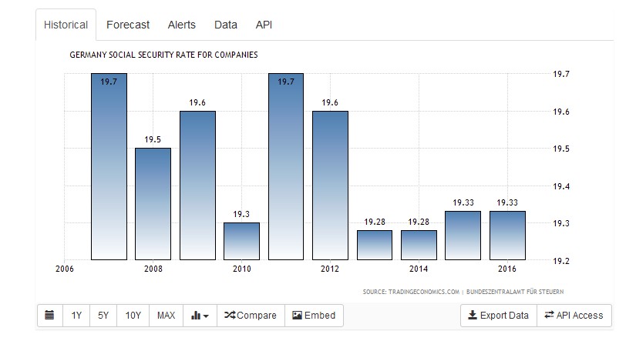Click the TradingEconomics.com source text

tap(411, 292)
